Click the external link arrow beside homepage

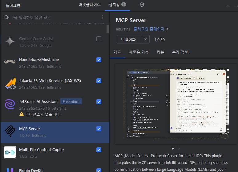167,29
